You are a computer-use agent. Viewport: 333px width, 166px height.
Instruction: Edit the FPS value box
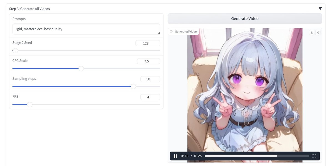[x=150, y=97]
